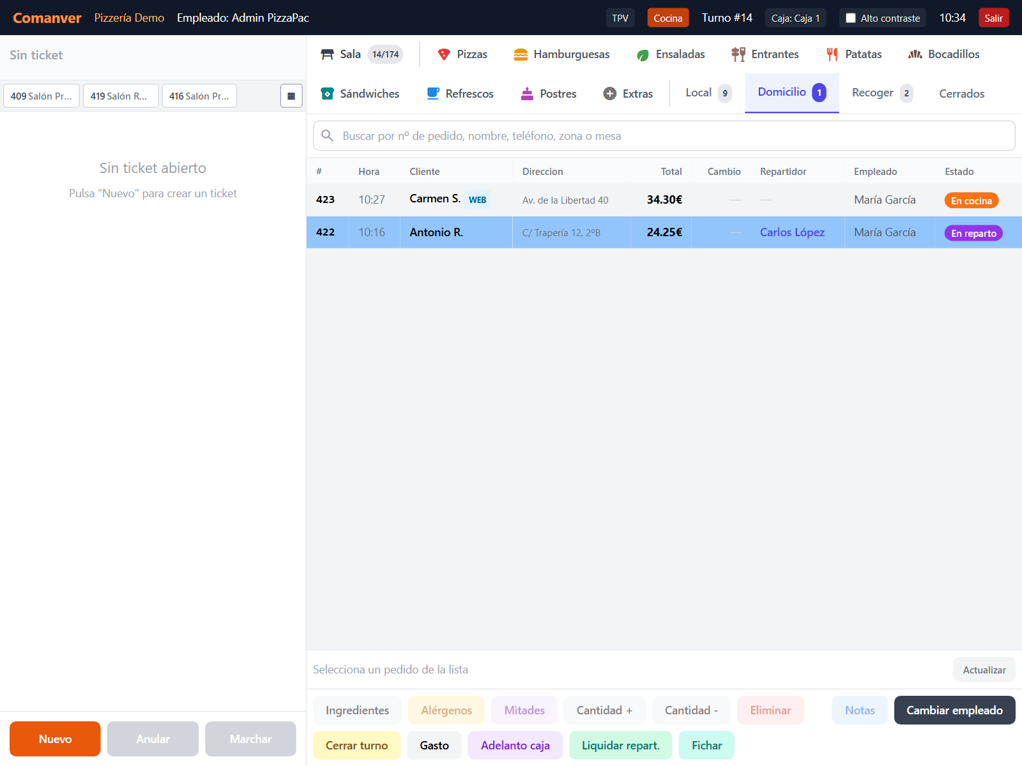This screenshot has width=1022, height=766.
Task: Select the Postres cake icon
Action: click(527, 94)
